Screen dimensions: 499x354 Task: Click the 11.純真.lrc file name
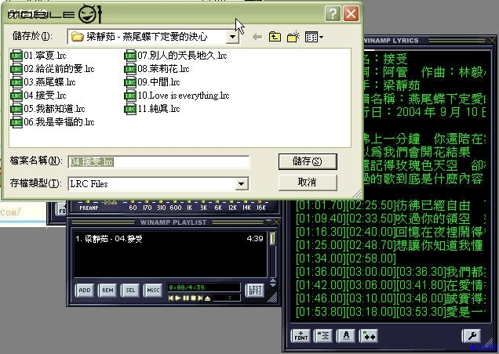(x=158, y=110)
